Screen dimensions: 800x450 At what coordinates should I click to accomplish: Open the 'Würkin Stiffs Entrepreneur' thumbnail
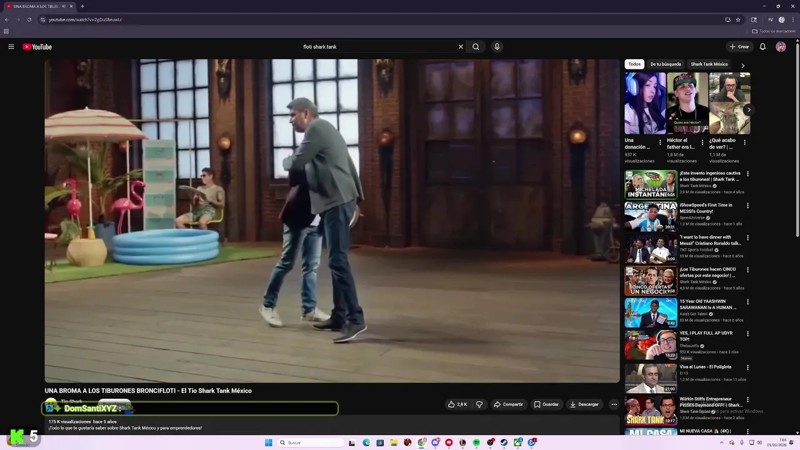click(x=651, y=411)
